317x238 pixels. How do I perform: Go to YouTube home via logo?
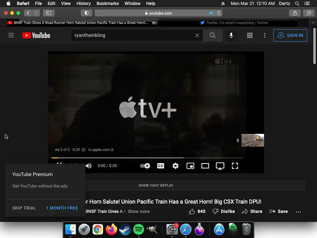[36, 35]
